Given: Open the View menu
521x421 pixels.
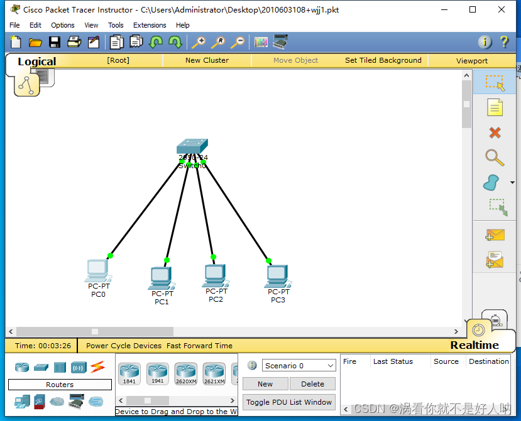Looking at the screenshot, I should click(91, 25).
